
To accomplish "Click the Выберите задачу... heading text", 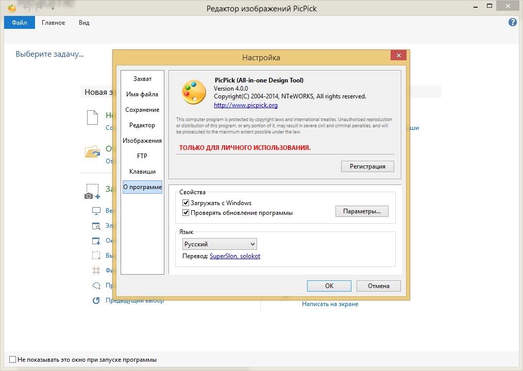I will [49, 54].
